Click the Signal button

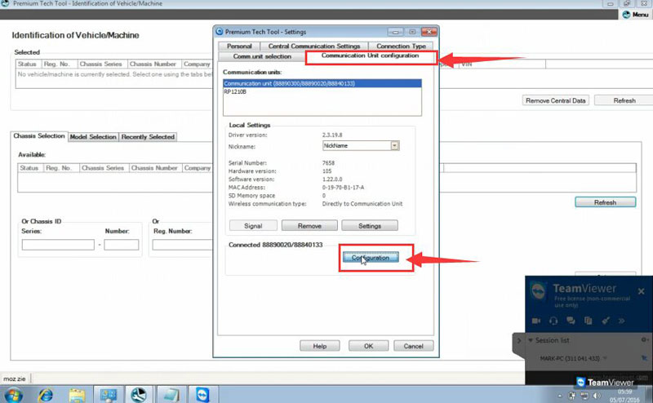(x=253, y=226)
